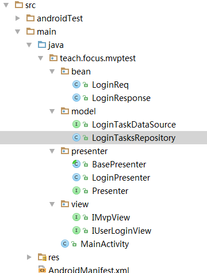Click the LoginTaskDataSource interface icon

pos(76,125)
